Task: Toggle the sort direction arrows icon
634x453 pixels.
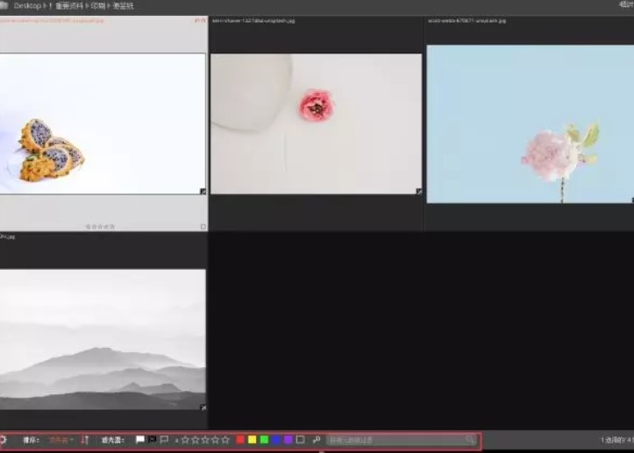Action: [85, 439]
